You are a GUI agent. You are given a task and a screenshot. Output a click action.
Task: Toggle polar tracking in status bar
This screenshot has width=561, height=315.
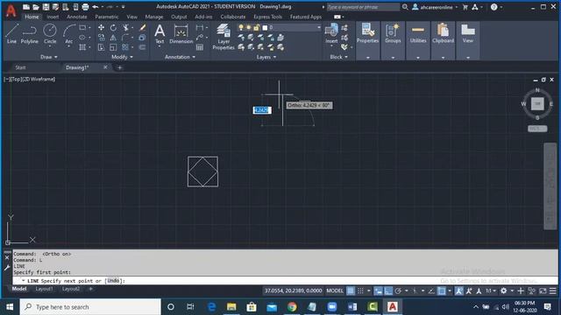coord(398,291)
